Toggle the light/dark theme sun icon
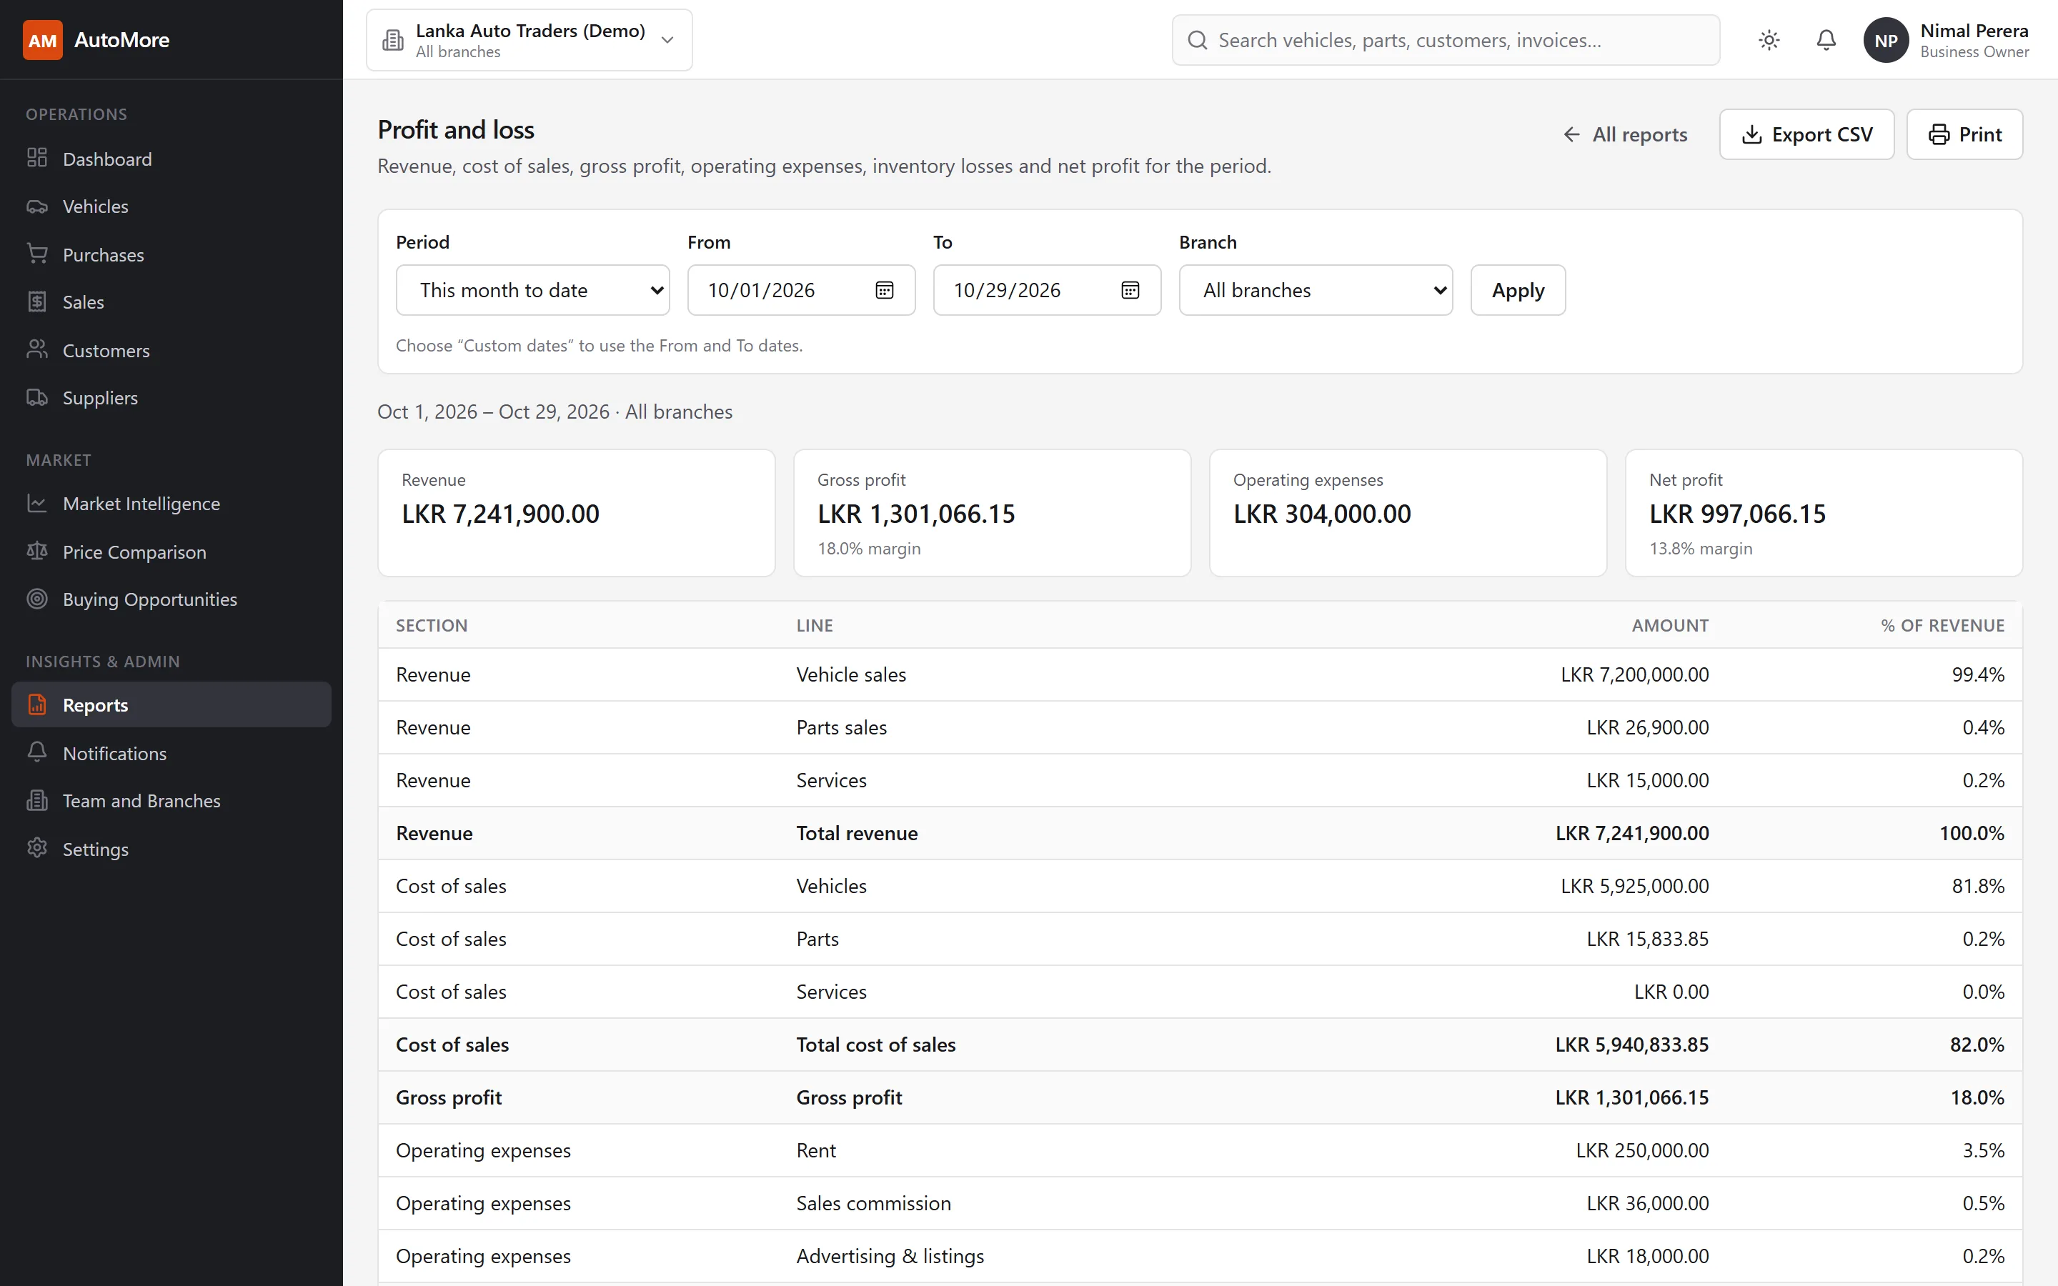The width and height of the screenshot is (2058, 1286). (x=1769, y=40)
